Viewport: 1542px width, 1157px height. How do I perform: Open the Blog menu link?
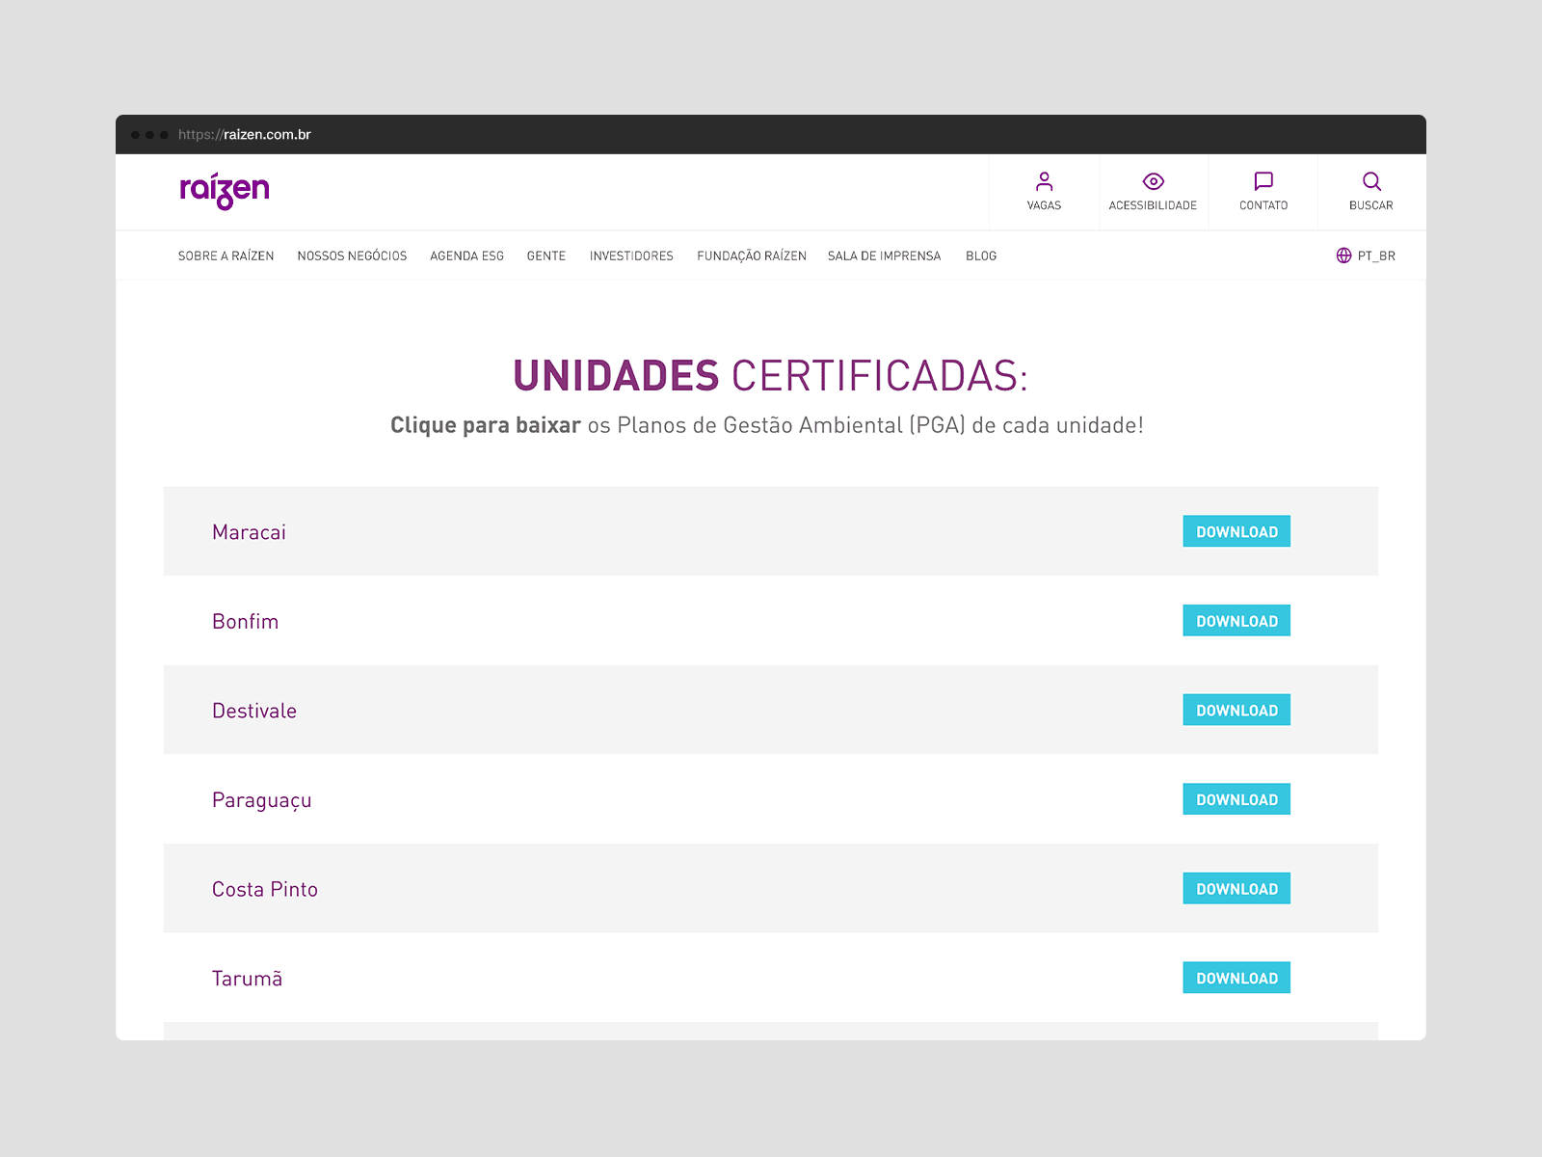[x=981, y=256]
